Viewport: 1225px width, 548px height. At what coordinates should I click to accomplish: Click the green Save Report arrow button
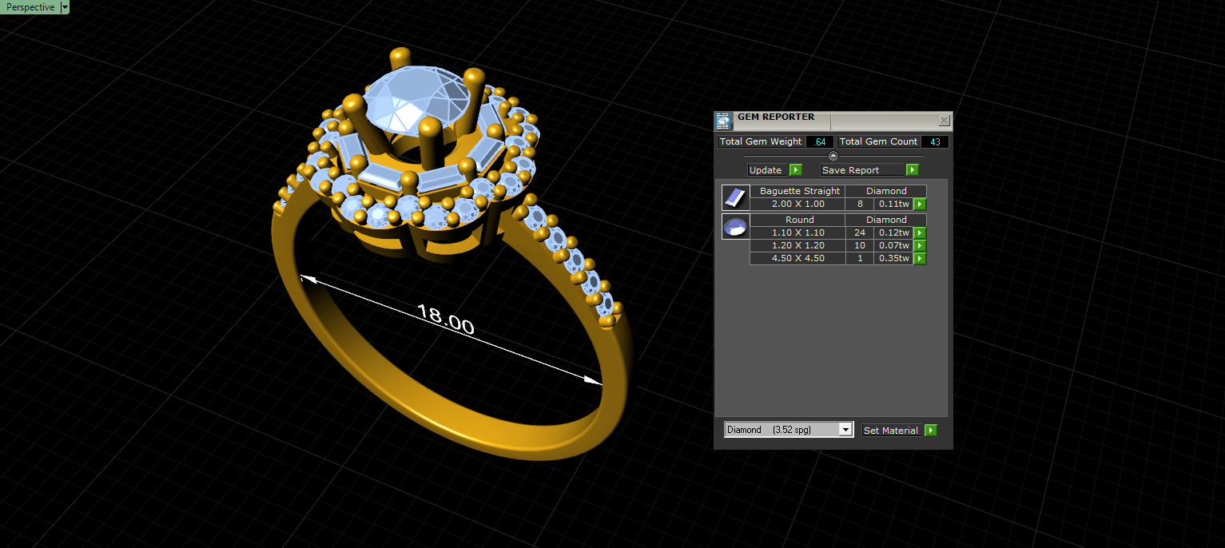(913, 170)
